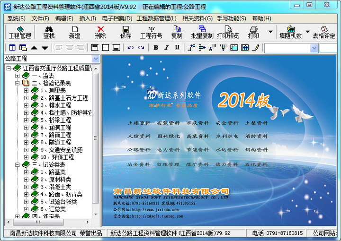Collapse the 三、试验类表 tree node
The height and width of the screenshot is (241, 341).
click(x=17, y=164)
